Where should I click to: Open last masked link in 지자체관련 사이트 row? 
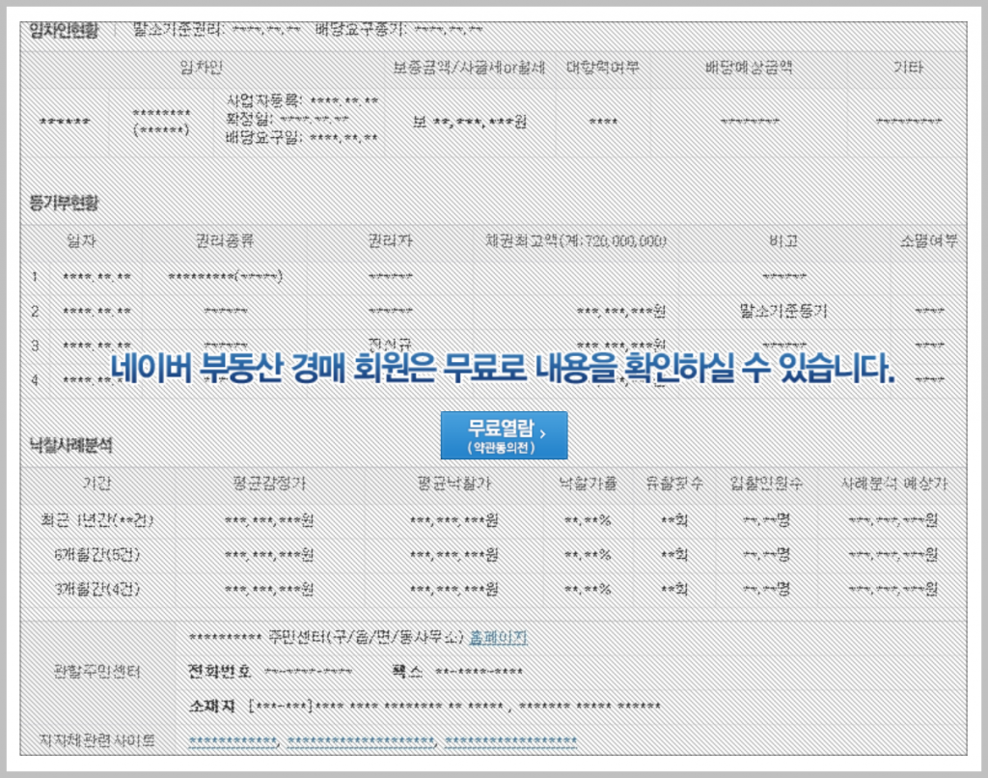[x=511, y=740]
